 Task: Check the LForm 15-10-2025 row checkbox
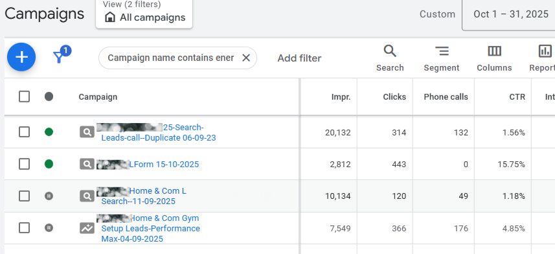(24, 164)
